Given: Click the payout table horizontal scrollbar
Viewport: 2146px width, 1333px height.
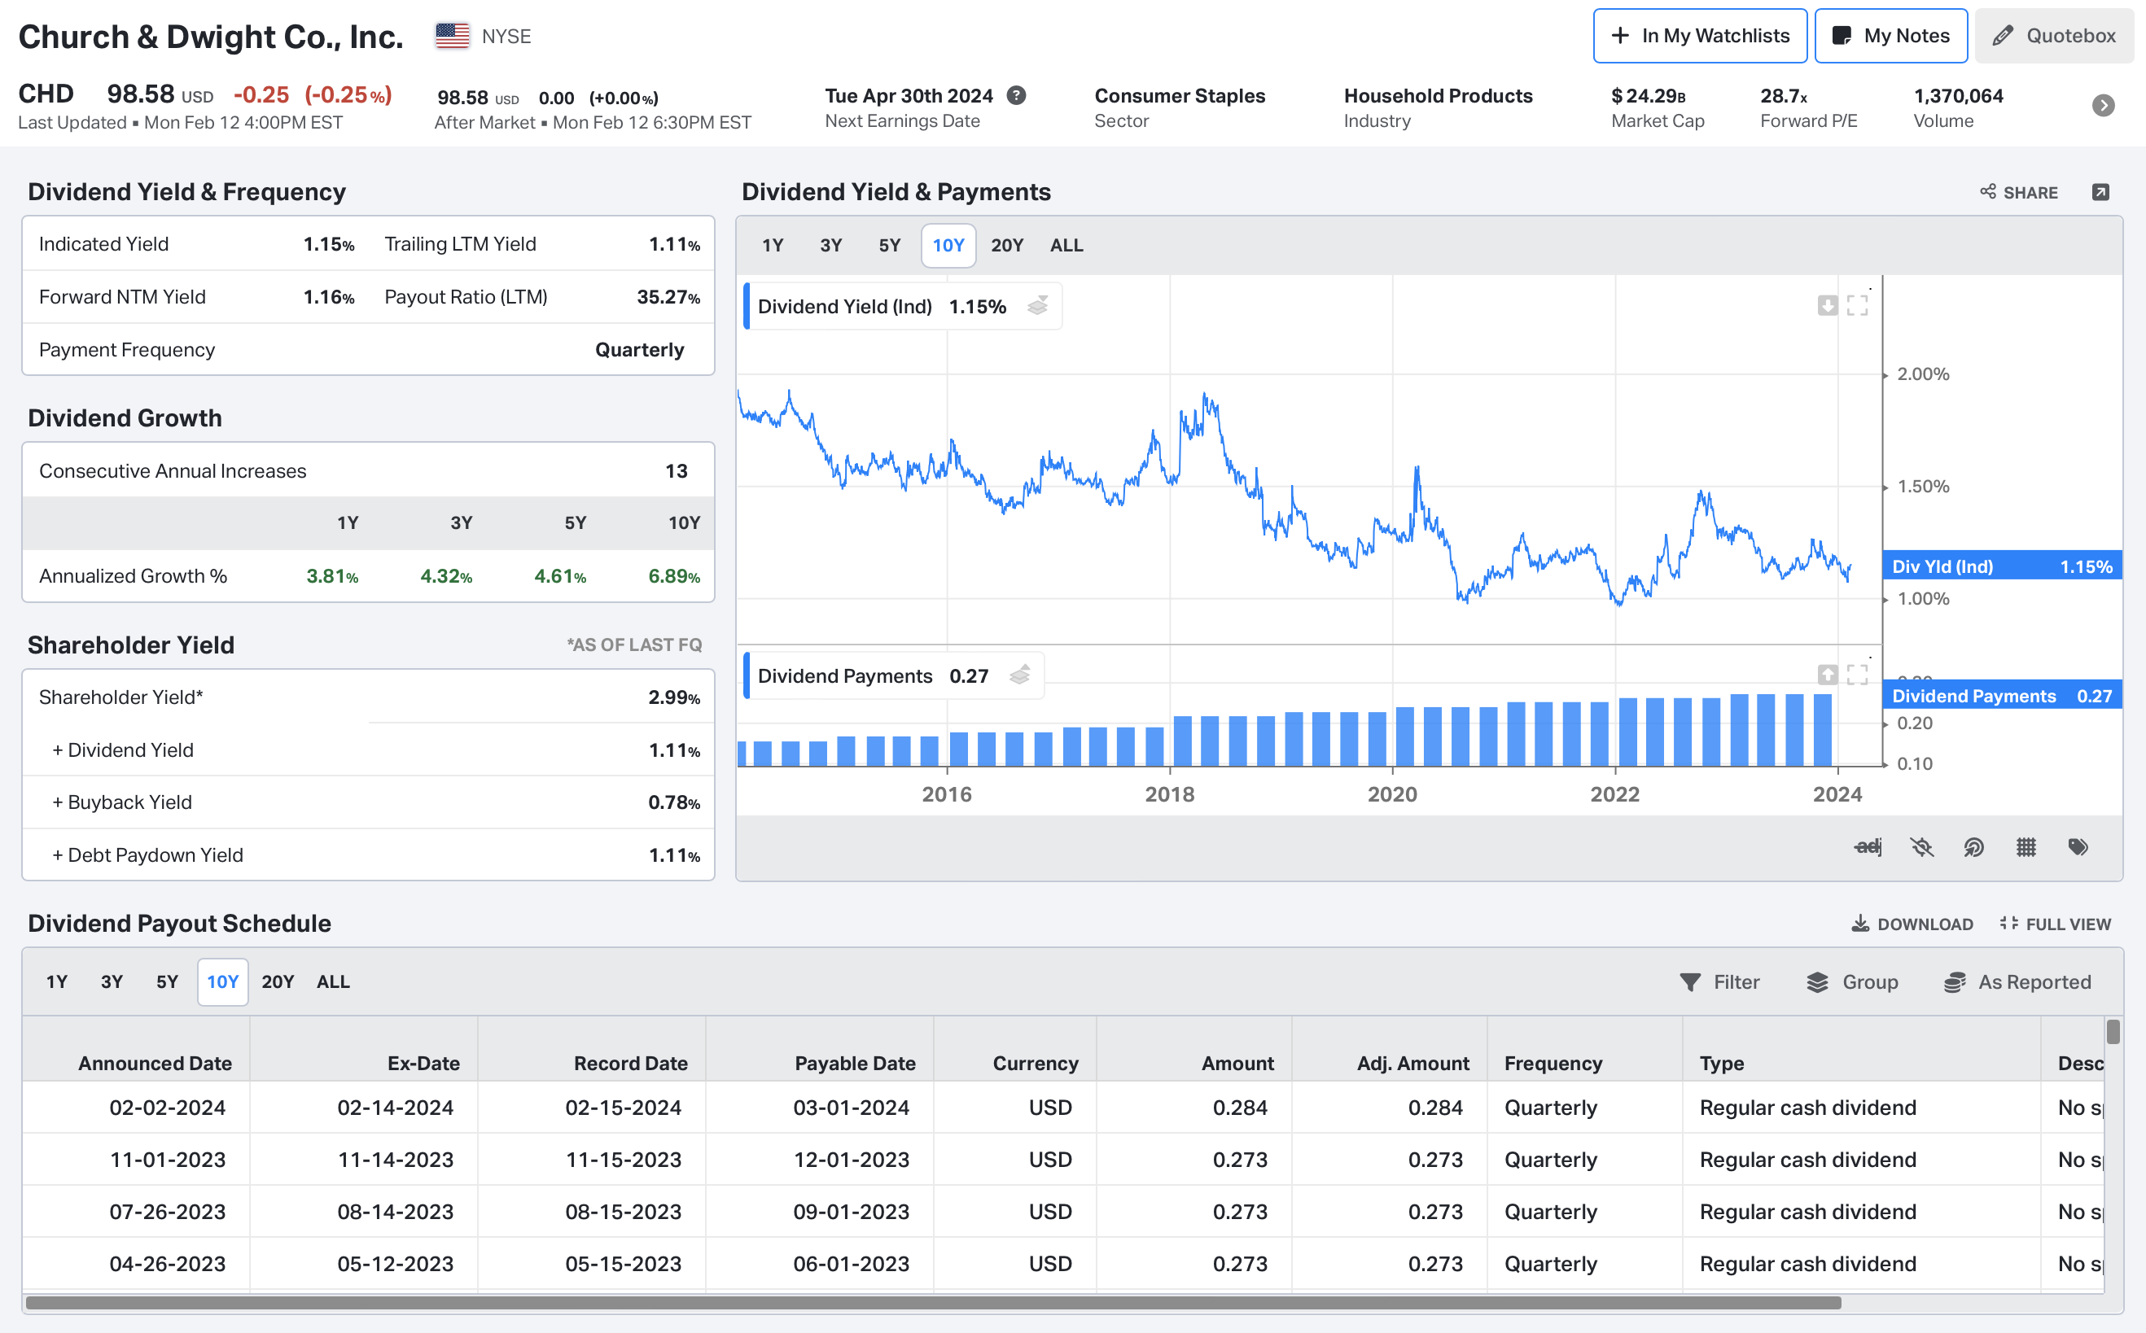Looking at the screenshot, I should click(933, 1303).
